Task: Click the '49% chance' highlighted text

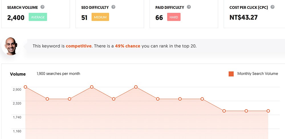Action: pyautogui.click(x=128, y=46)
